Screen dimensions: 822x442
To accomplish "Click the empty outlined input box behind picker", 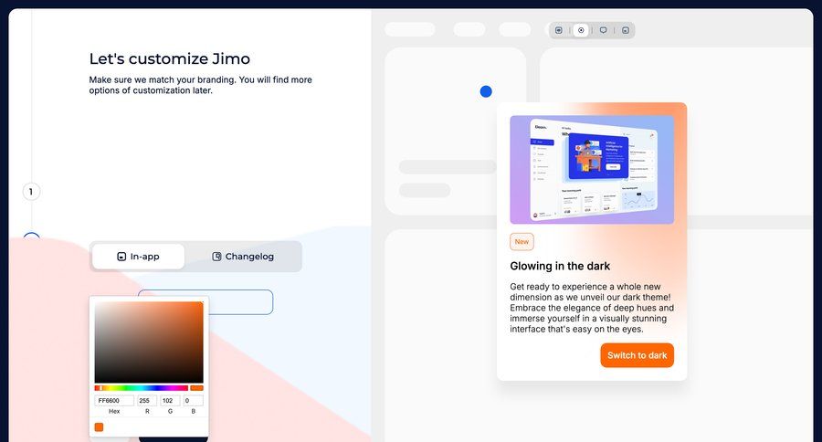I will point(240,302).
